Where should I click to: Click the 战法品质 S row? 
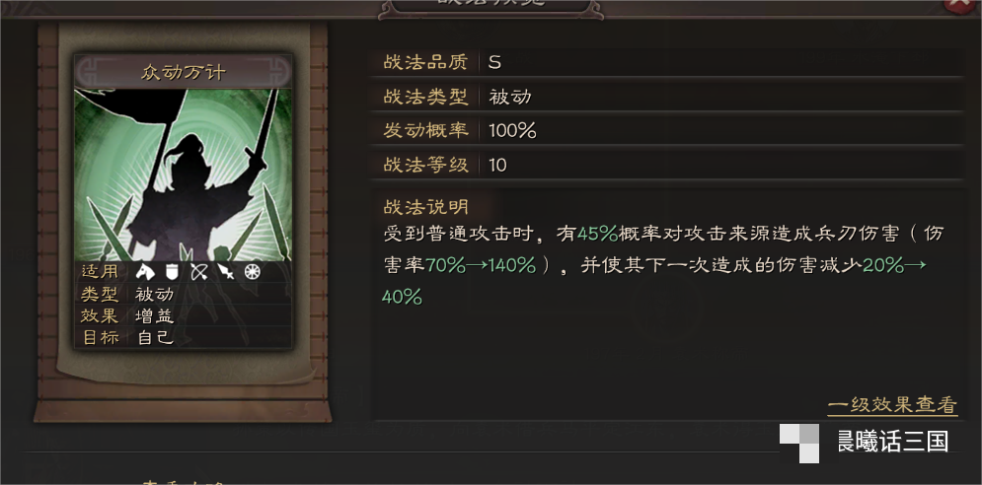click(667, 62)
